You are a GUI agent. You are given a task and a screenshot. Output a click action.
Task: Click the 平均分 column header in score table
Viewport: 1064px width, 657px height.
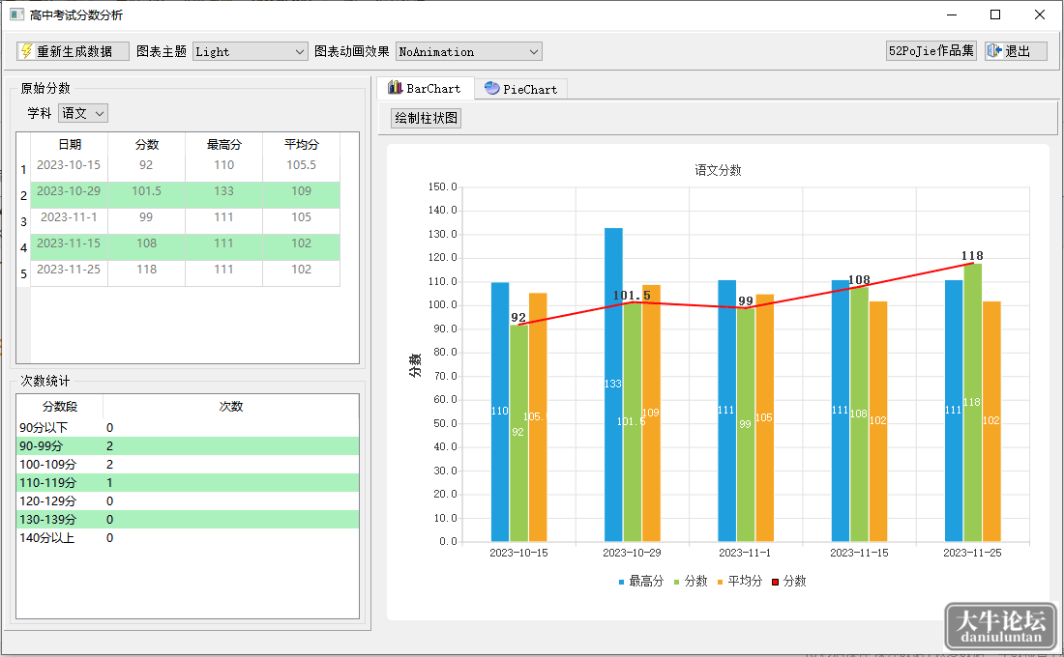pos(301,144)
